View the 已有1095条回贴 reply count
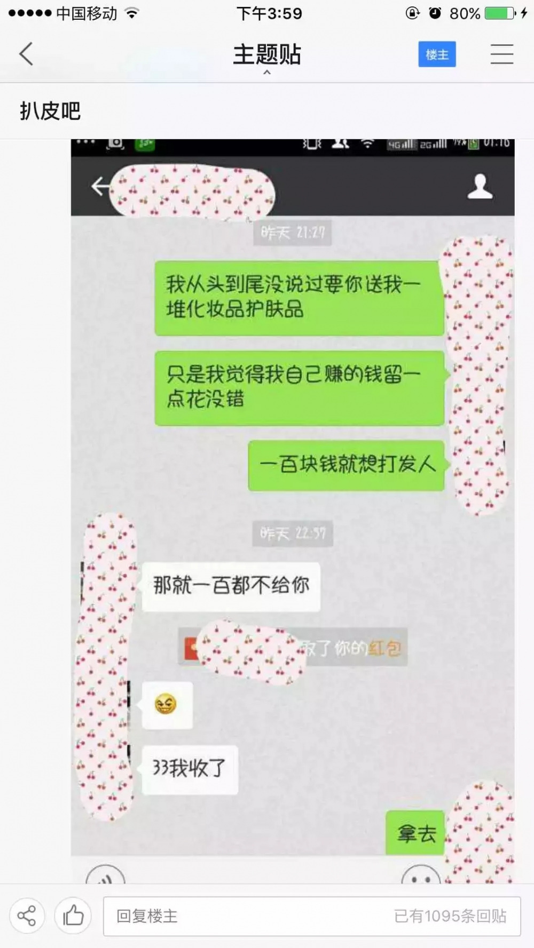 click(x=450, y=916)
